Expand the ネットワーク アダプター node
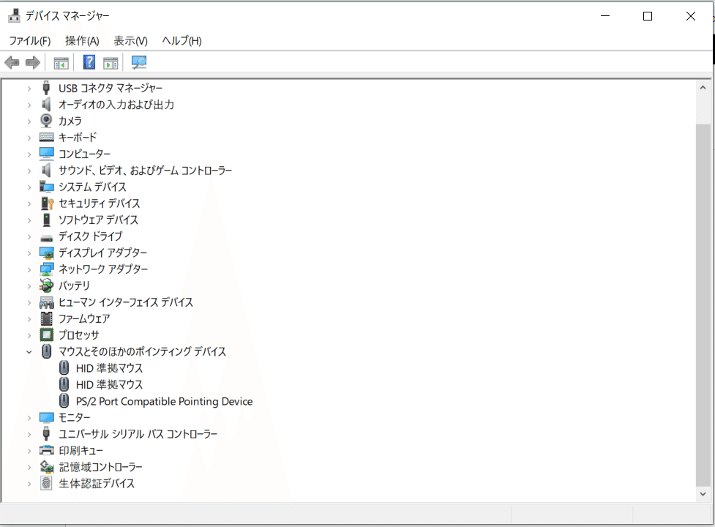 (29, 269)
